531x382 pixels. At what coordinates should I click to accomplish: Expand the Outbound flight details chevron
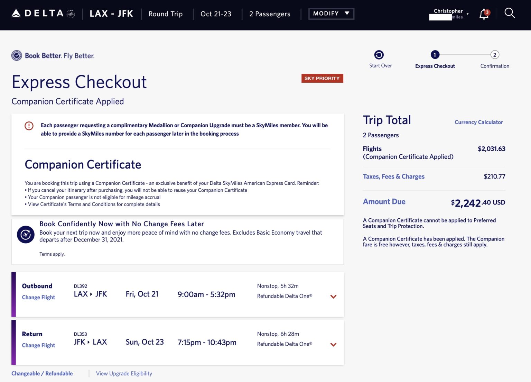click(333, 297)
